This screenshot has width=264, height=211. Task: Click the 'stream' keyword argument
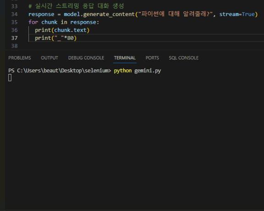click(229, 14)
